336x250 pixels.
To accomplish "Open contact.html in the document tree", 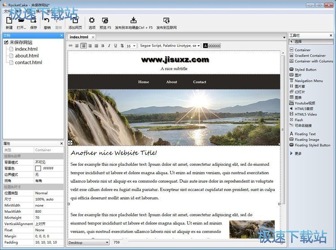I will 29,62.
